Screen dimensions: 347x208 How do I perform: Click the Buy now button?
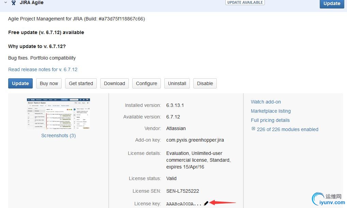pyautogui.click(x=49, y=83)
